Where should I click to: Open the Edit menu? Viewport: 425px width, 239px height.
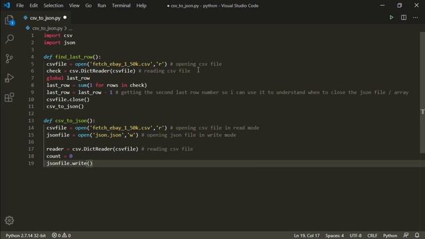point(34,5)
